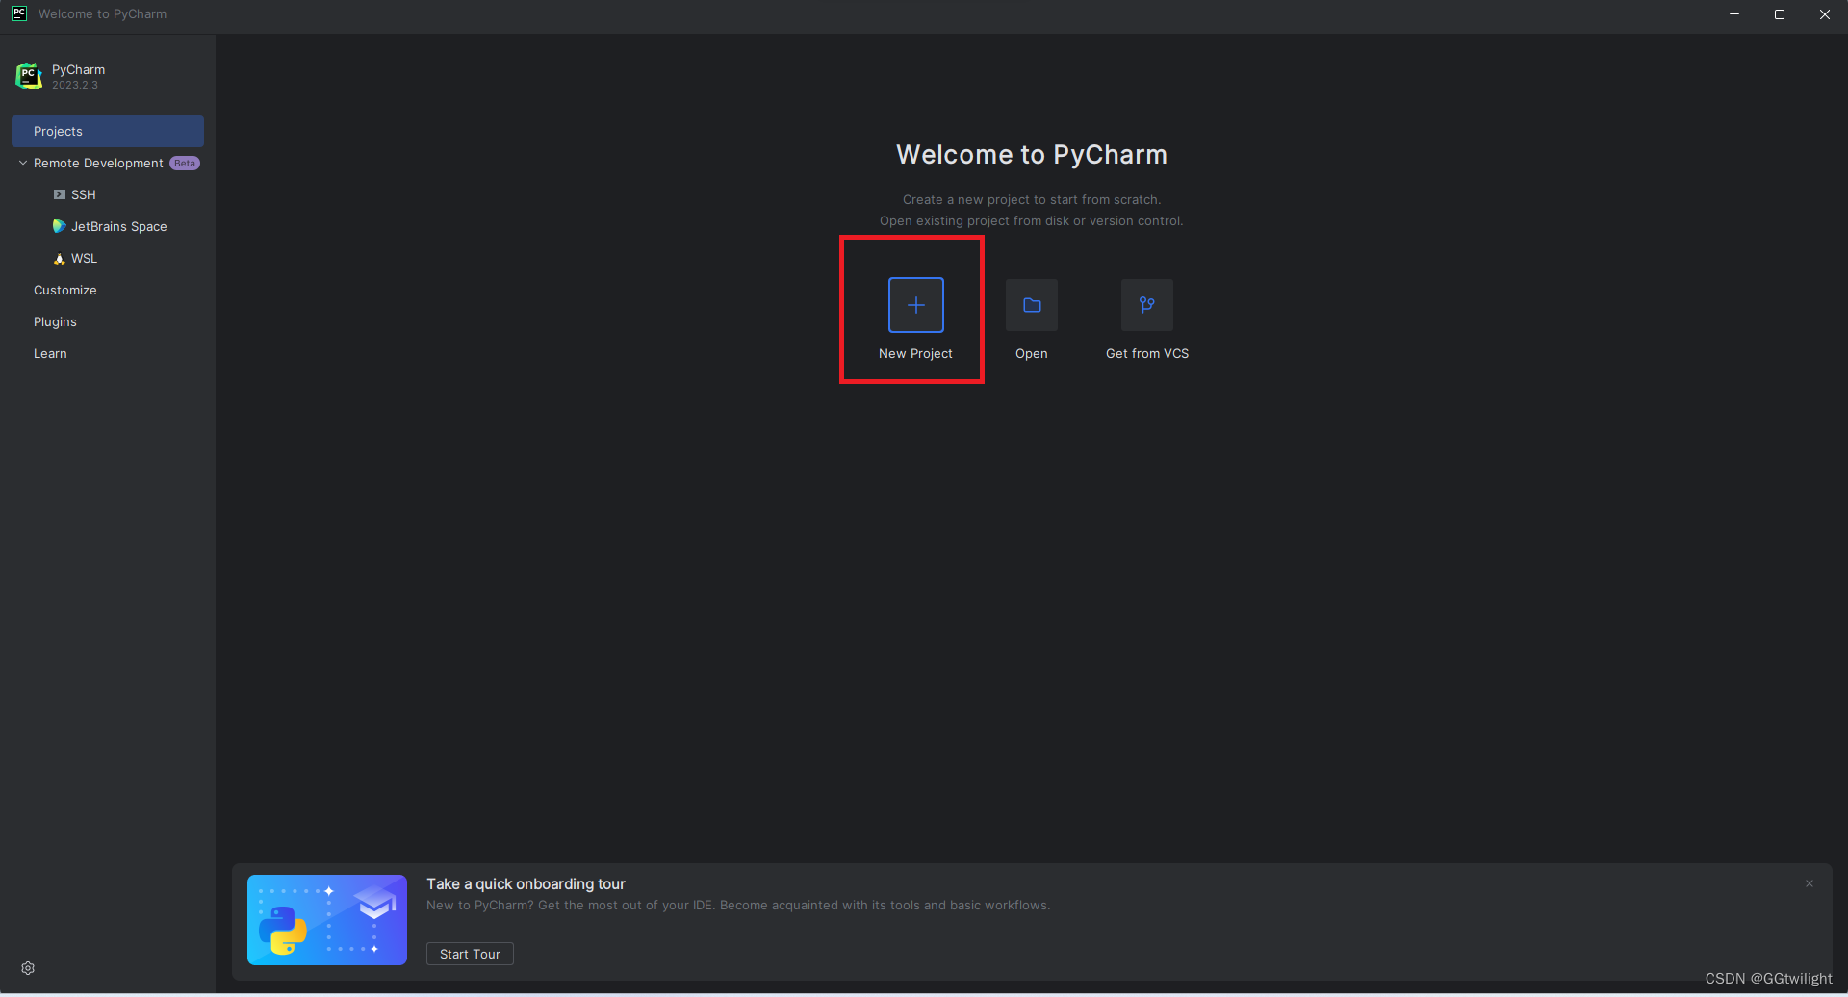Open the settings gear in sidebar corner
Viewport: 1848px width, 997px height.
(x=28, y=968)
